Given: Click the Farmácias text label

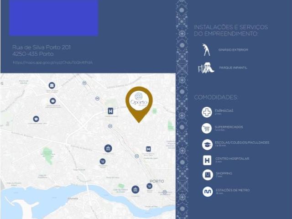Looking at the screenshot, I should point(224,110).
